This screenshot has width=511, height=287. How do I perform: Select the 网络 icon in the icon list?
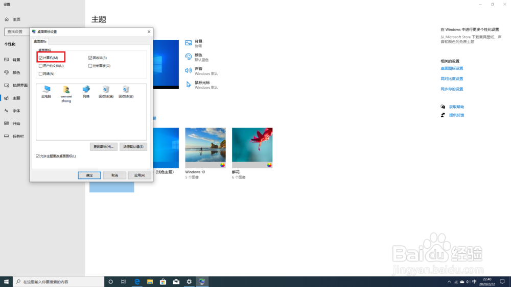pos(86,92)
